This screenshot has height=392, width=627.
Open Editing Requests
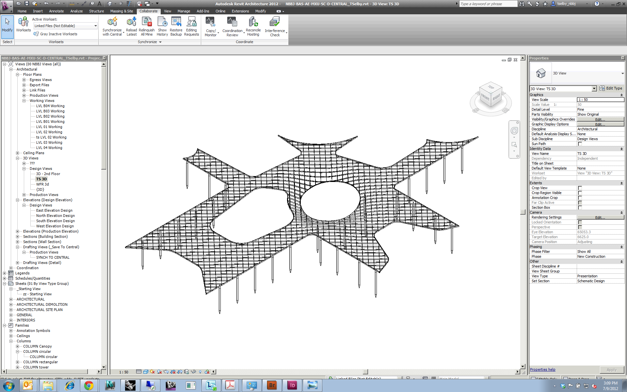point(191,27)
